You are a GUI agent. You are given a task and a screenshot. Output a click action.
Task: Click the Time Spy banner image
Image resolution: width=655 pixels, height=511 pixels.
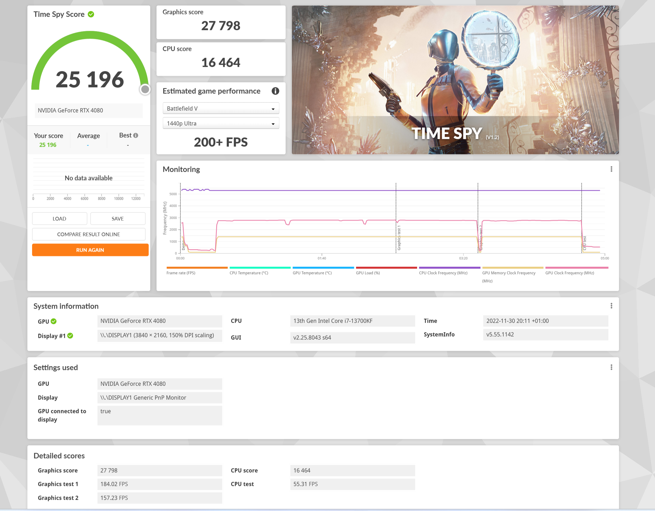[x=455, y=80]
